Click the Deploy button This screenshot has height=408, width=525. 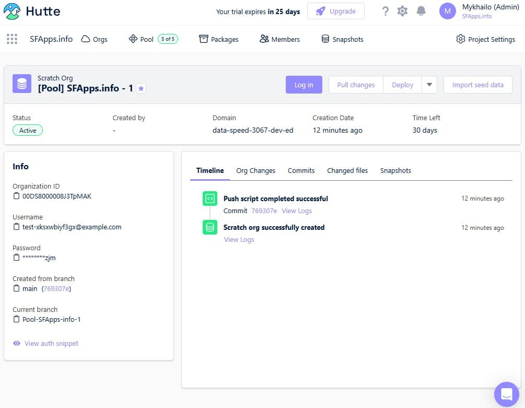tap(402, 85)
